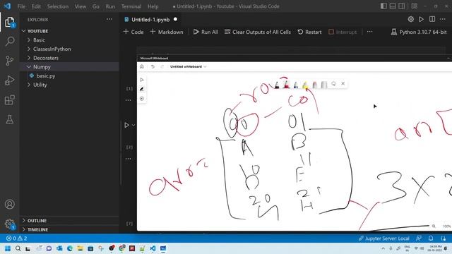The image size is (452, 254).
Task: Select the red pen swatch
Action: (x=286, y=84)
